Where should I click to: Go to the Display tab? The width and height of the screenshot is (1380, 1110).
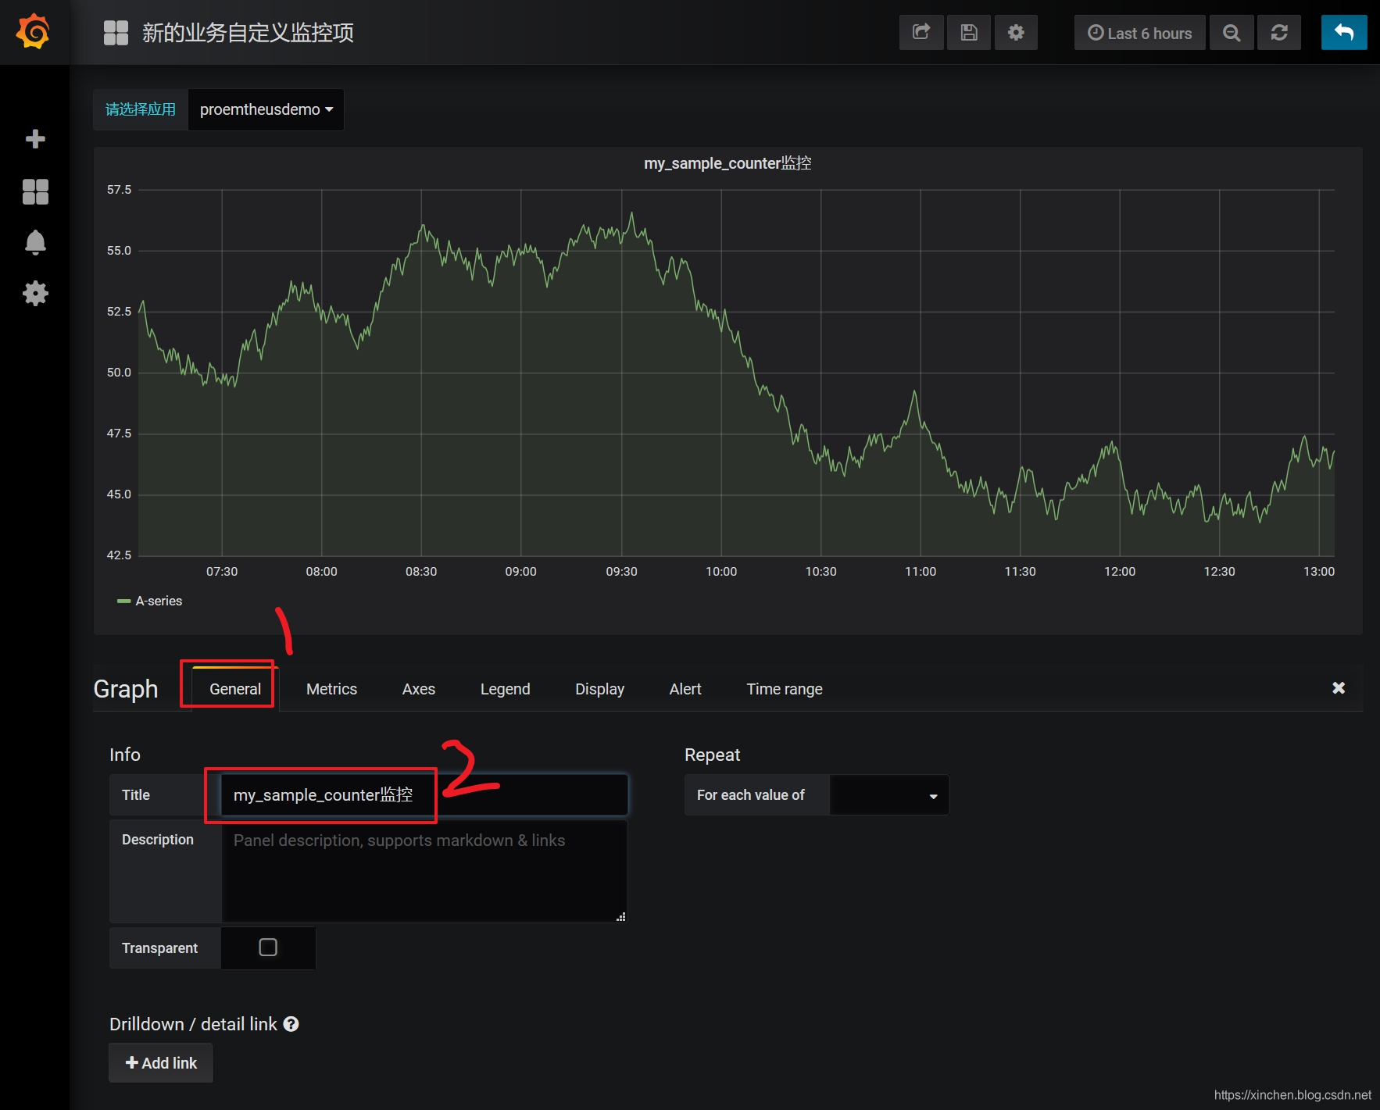tap(599, 689)
